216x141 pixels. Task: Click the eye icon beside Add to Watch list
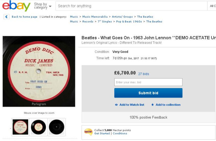[116, 105]
